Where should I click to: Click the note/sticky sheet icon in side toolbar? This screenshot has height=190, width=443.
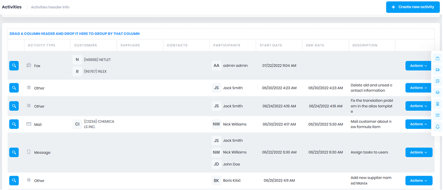[x=437, y=81]
